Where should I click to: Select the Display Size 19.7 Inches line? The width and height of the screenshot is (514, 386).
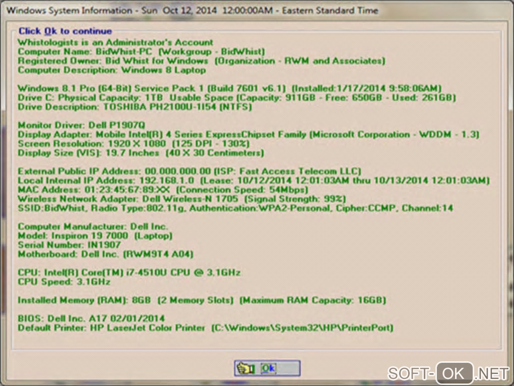[141, 152]
